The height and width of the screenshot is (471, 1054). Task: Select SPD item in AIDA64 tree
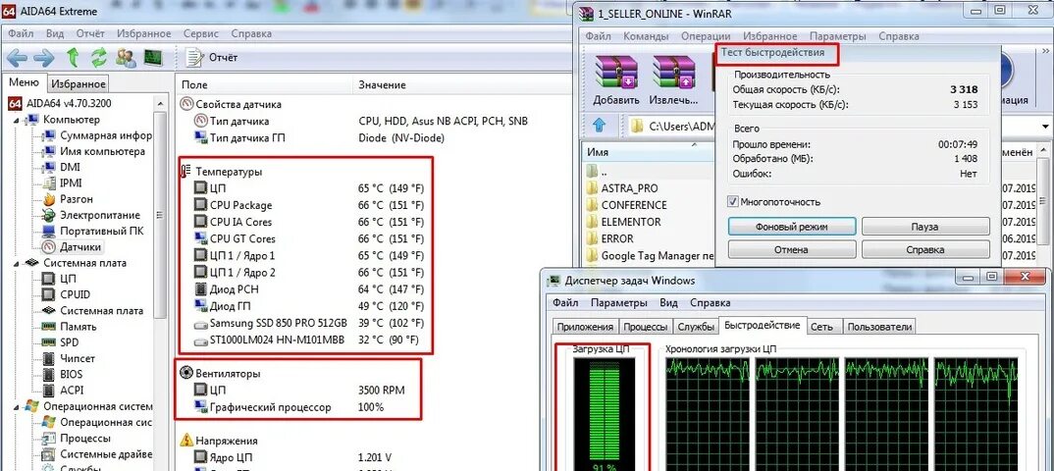coord(61,342)
